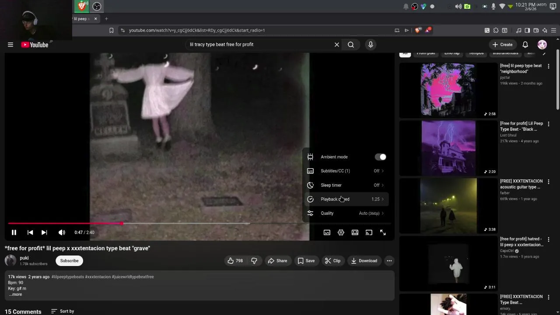Image resolution: width=560 pixels, height=315 pixels.
Task: Open the account avatar menu
Action: [542, 45]
